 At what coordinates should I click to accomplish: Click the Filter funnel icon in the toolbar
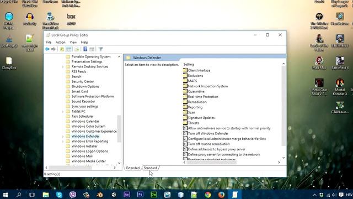tap(100, 49)
